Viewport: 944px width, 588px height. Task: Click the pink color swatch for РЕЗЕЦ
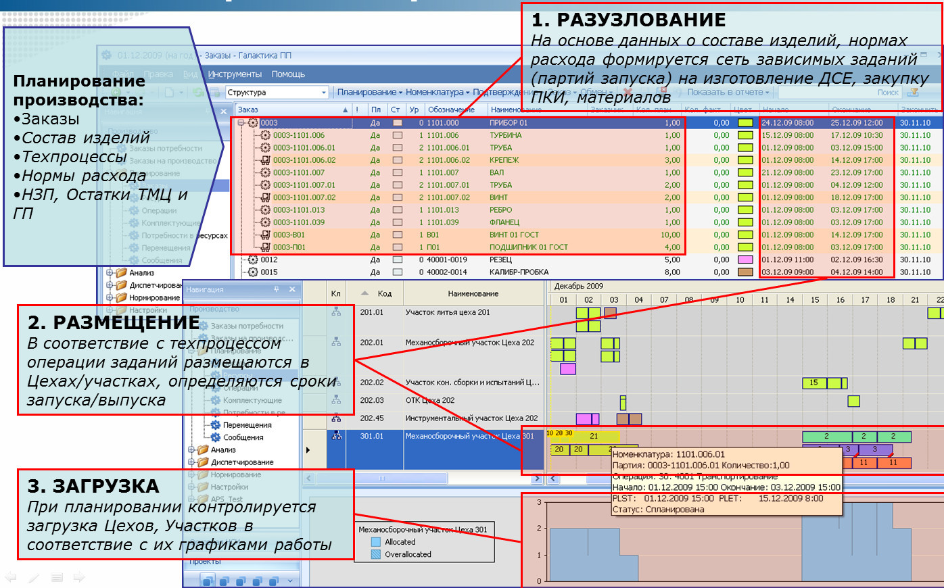(x=745, y=260)
